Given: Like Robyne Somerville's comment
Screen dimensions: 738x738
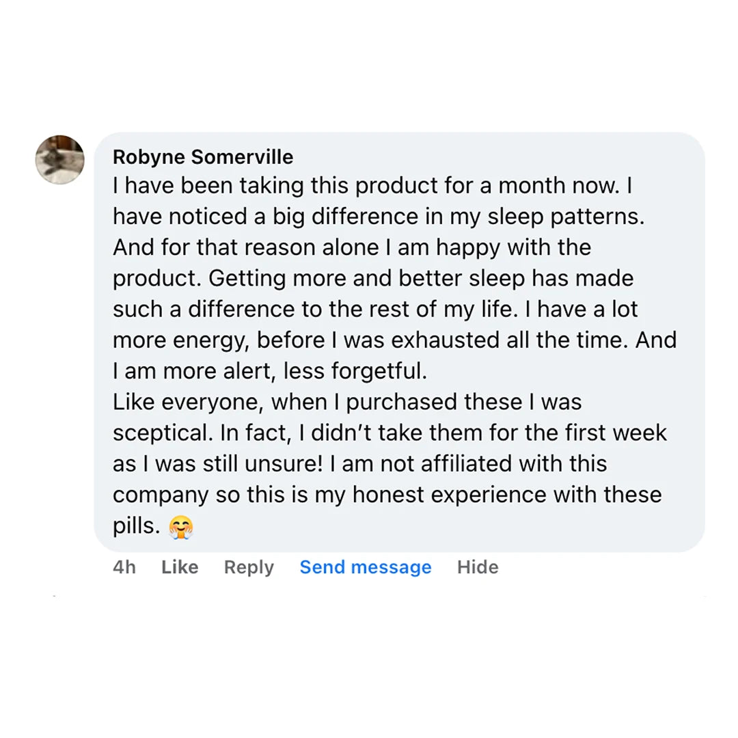Looking at the screenshot, I should pyautogui.click(x=180, y=567).
